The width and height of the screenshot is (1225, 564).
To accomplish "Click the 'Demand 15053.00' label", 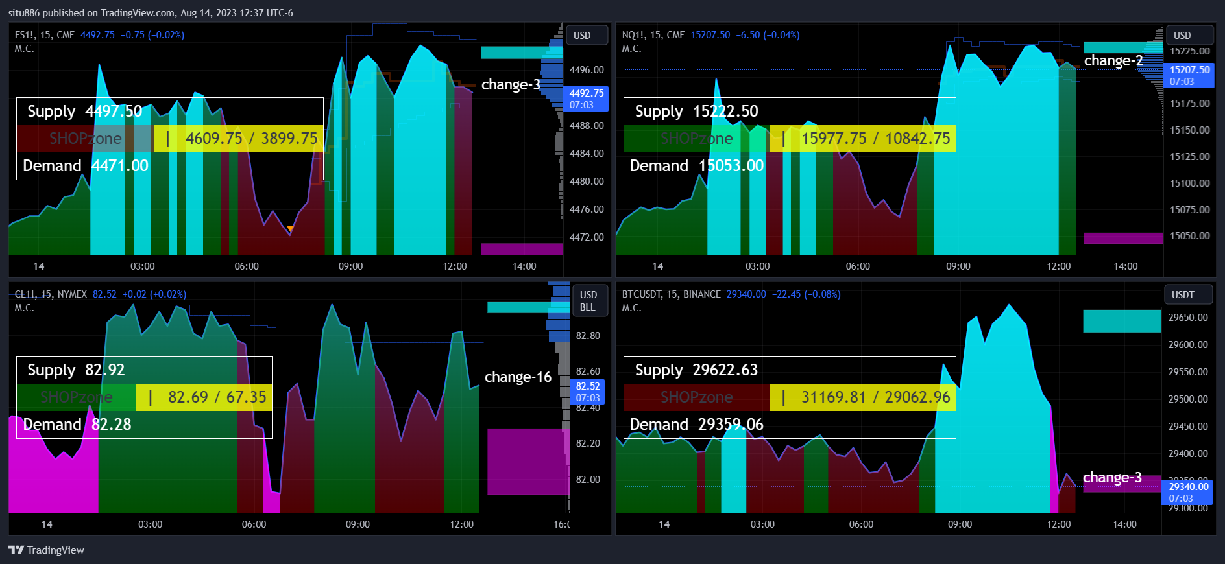I will click(697, 166).
